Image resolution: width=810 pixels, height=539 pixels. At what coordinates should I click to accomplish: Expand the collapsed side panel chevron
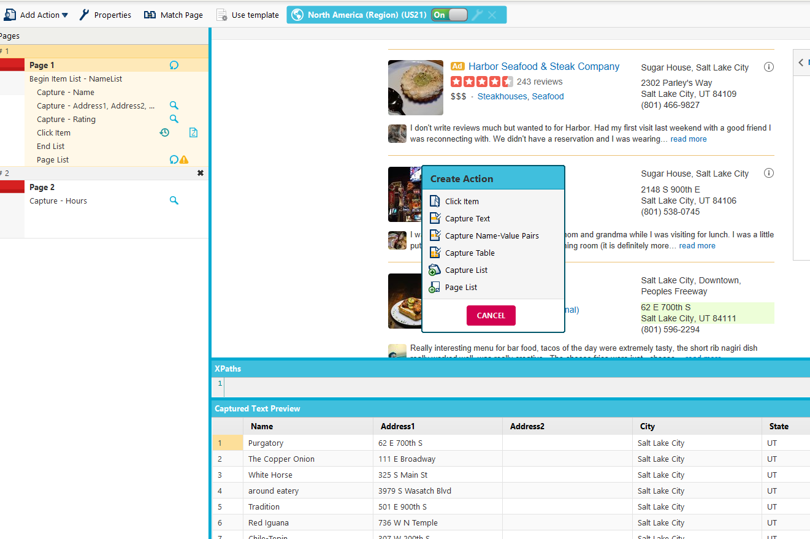point(801,62)
